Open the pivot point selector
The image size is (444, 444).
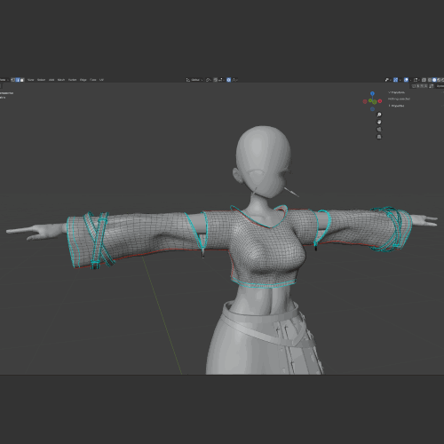pos(209,80)
